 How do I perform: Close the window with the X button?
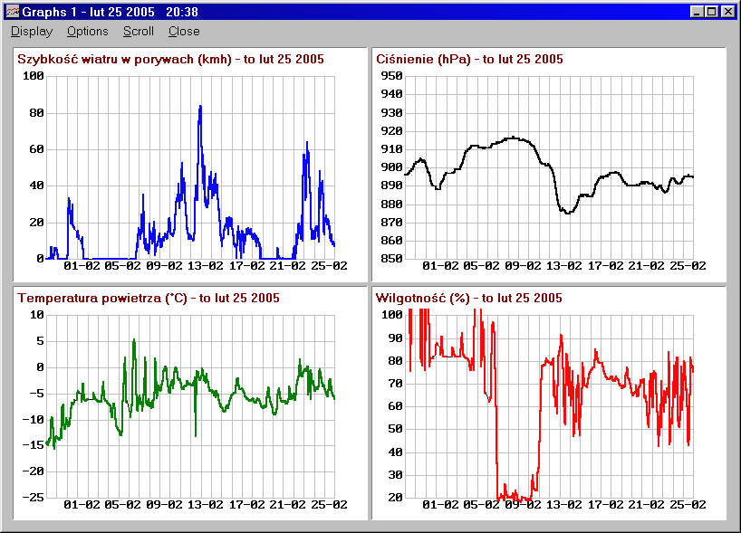[727, 12]
